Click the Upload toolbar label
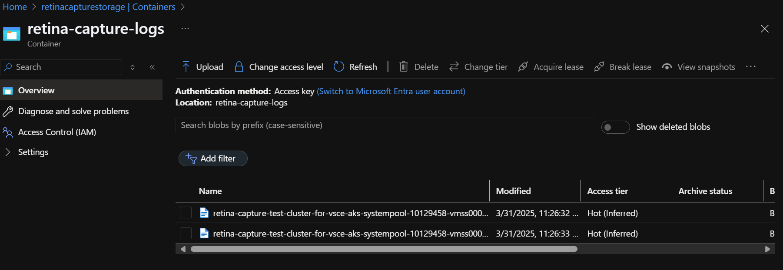The image size is (783, 270). (209, 67)
